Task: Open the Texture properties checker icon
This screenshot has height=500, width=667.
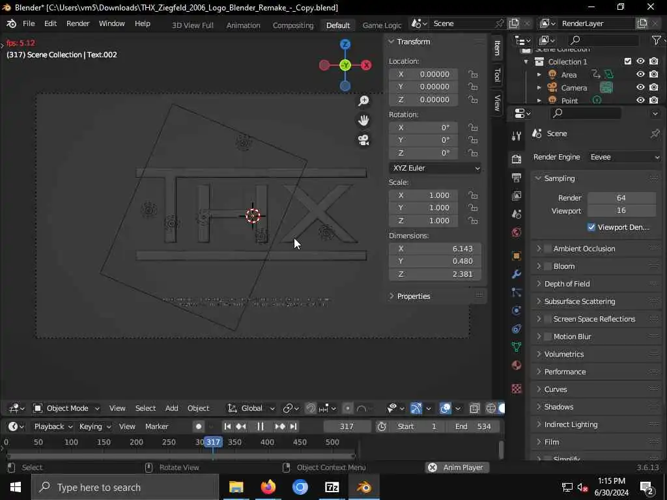Action: click(x=517, y=389)
